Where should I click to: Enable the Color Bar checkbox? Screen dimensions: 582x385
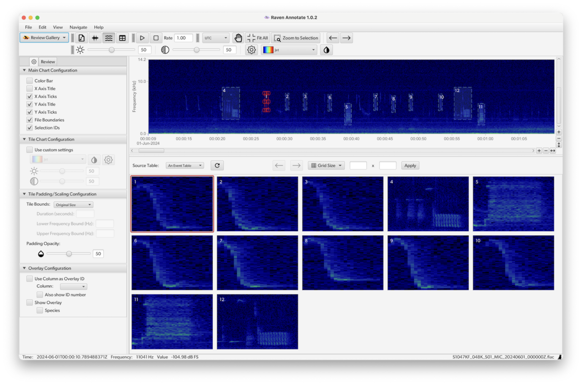pos(30,81)
